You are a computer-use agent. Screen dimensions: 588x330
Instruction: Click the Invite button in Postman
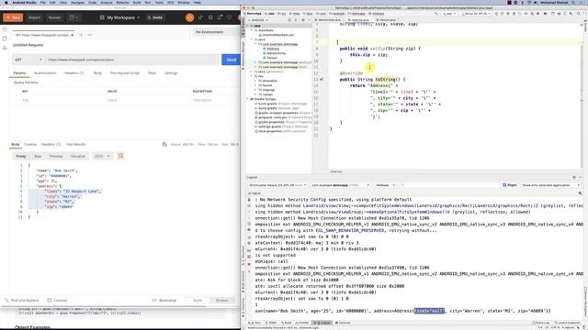tap(155, 17)
